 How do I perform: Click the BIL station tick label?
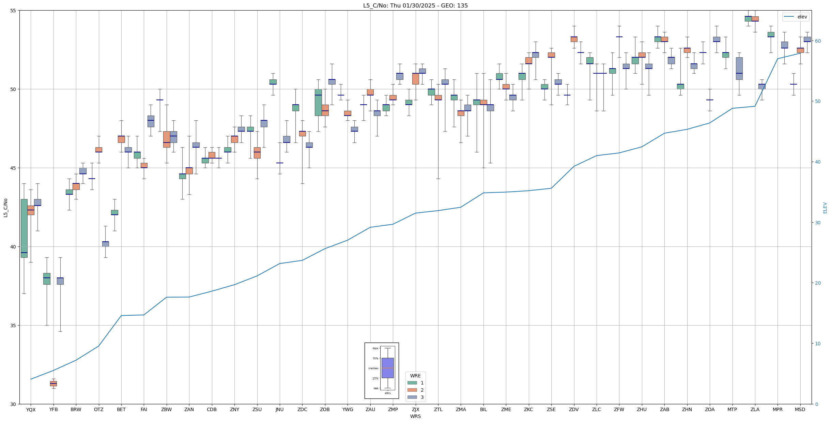(x=483, y=410)
